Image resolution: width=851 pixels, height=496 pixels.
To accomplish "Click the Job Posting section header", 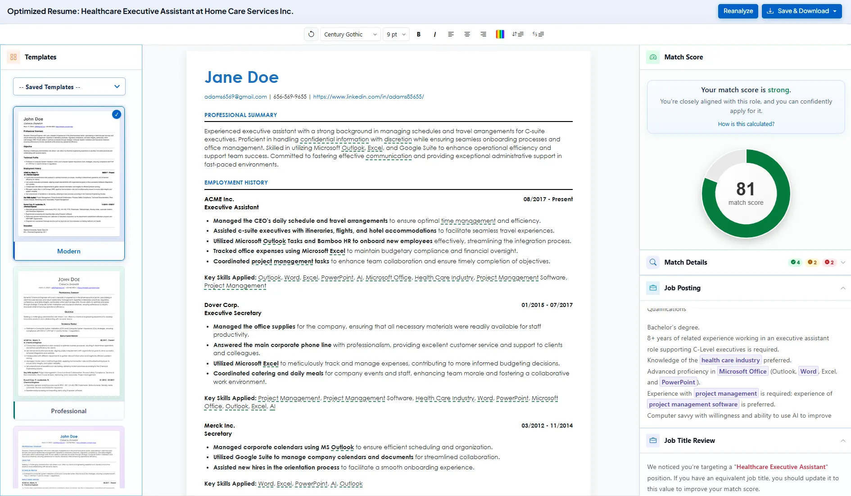I will (x=745, y=288).
